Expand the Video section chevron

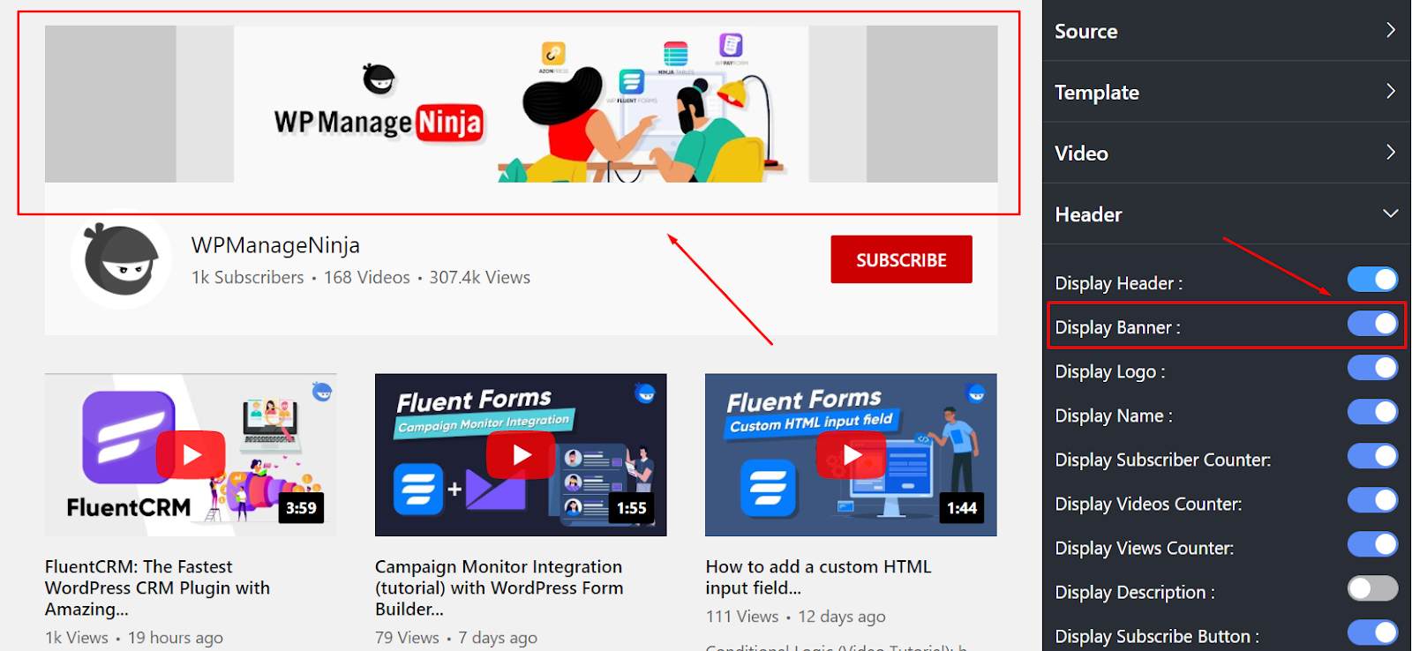pyautogui.click(x=1391, y=152)
